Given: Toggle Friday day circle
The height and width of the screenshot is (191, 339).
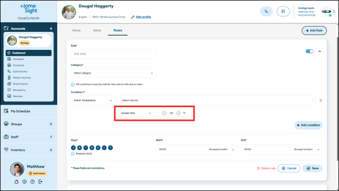Looking at the screenshot, I should (x=104, y=147).
